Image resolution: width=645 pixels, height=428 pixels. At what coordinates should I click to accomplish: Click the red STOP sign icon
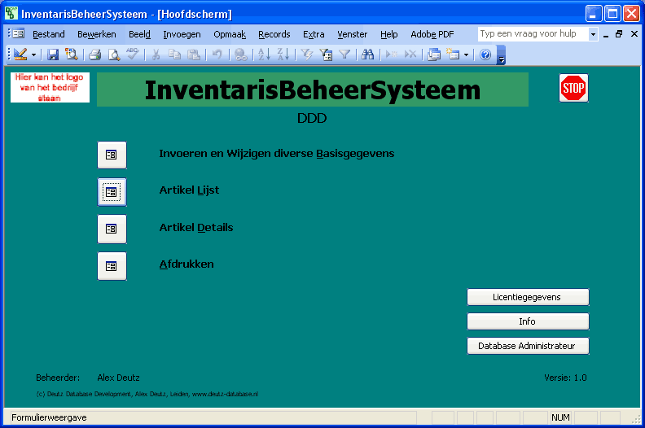pos(573,88)
